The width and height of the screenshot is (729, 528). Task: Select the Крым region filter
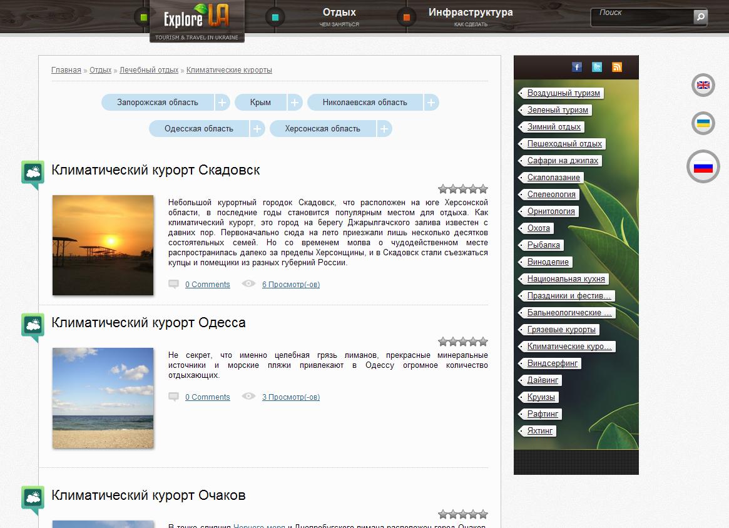pos(260,102)
